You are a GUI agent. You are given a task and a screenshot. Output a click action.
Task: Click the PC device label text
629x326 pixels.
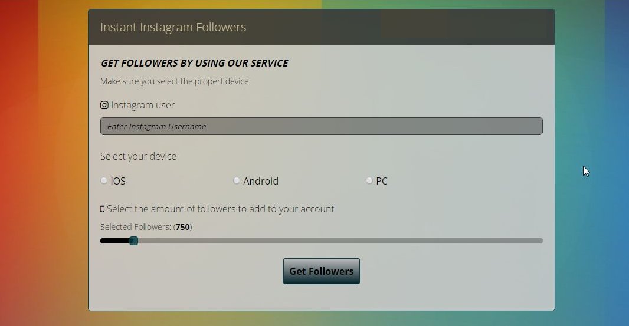[382, 181]
